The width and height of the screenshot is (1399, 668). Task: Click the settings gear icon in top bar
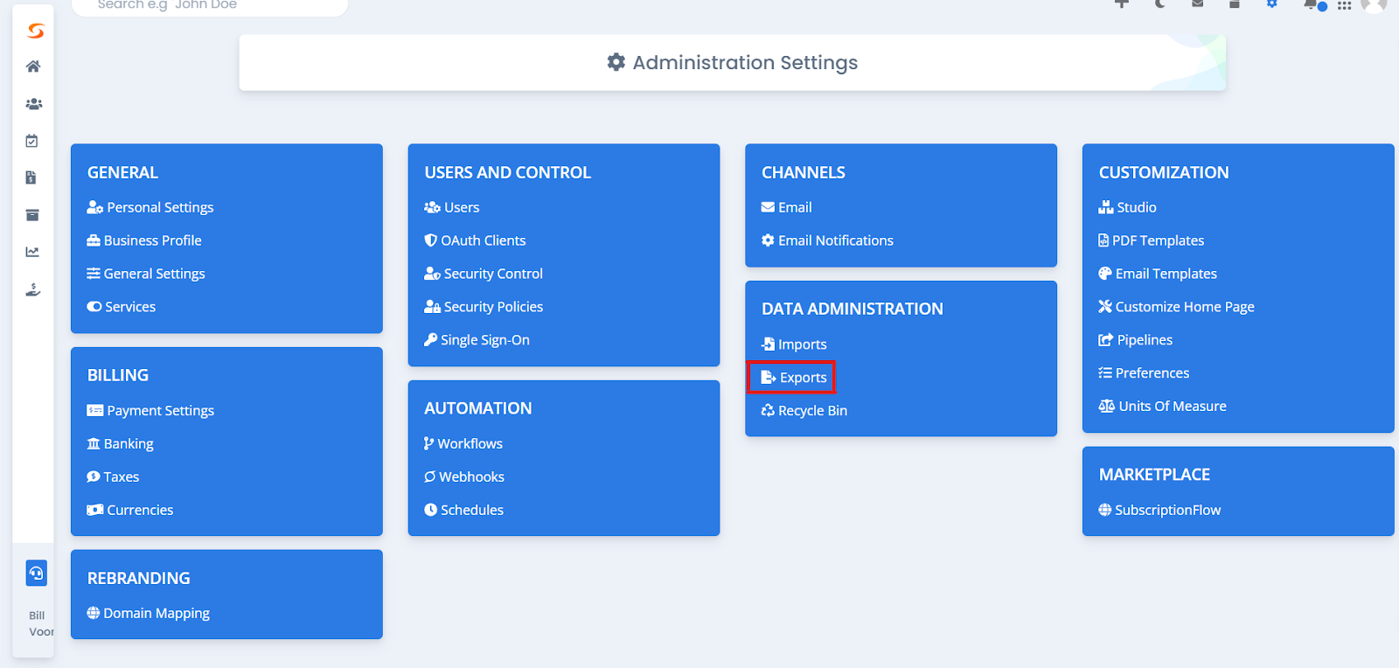click(1272, 4)
